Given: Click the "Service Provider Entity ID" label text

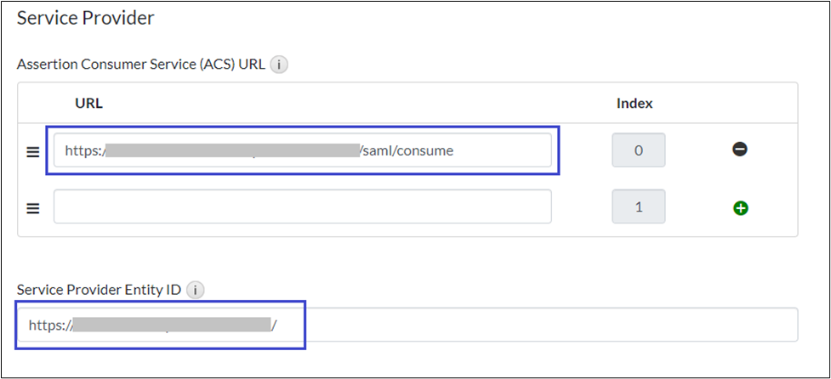Looking at the screenshot, I should (x=99, y=291).
